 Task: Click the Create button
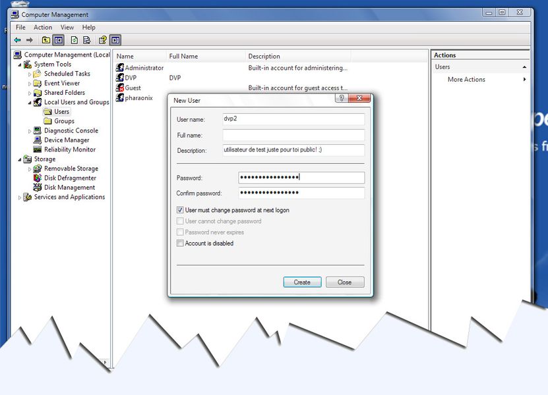(x=302, y=282)
